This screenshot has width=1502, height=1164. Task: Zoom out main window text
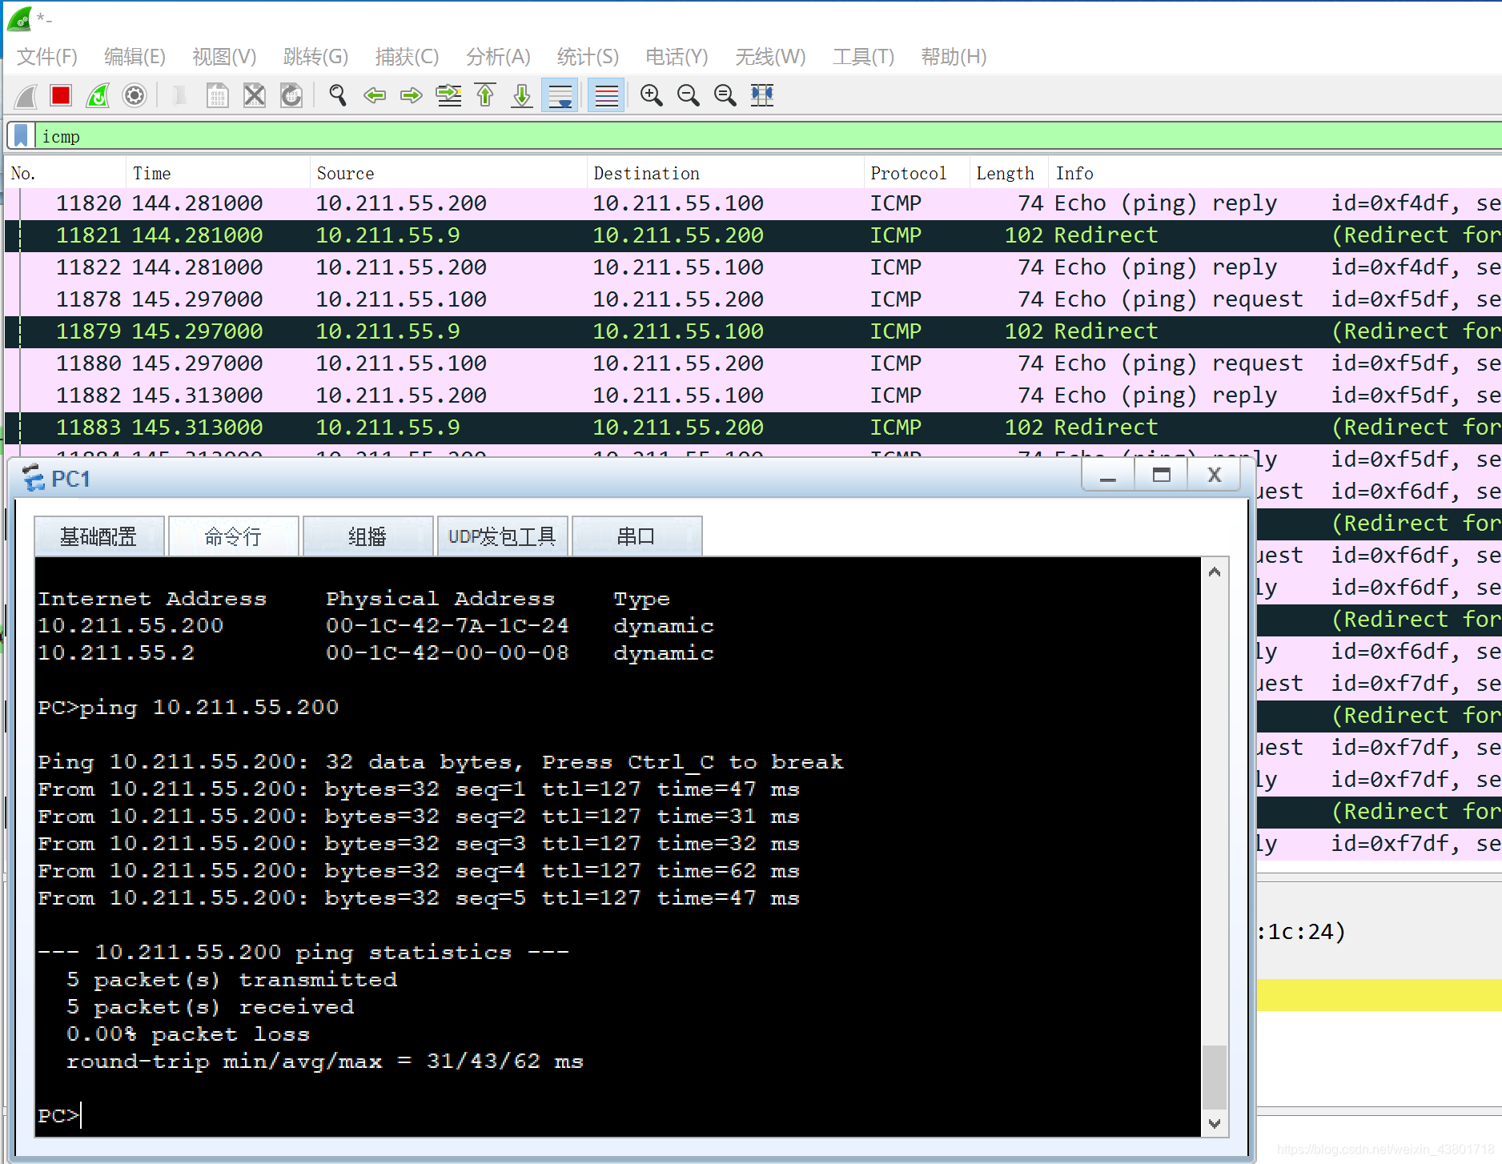click(x=689, y=96)
